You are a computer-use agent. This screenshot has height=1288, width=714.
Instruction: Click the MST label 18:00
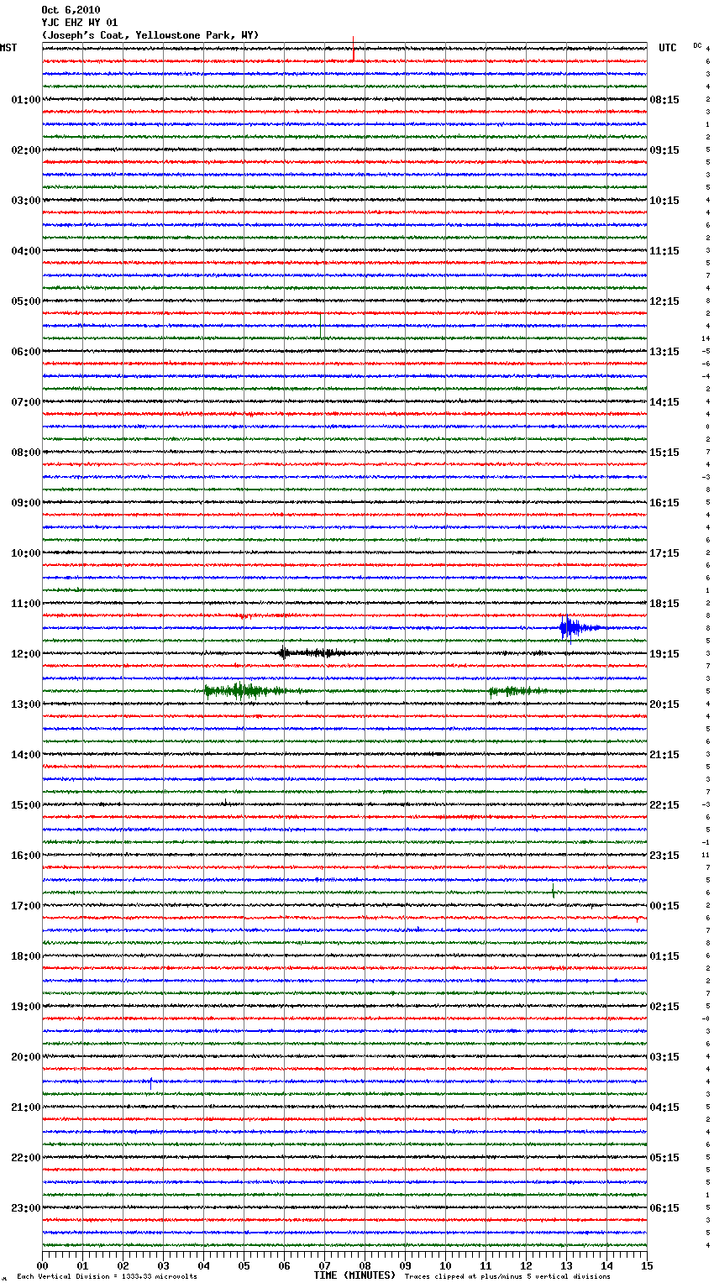[25, 956]
